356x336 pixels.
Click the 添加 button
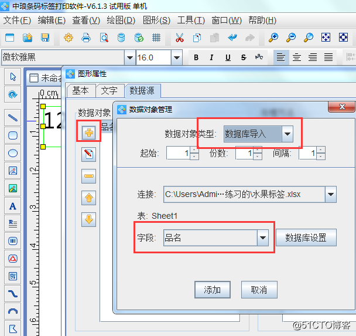(213, 290)
